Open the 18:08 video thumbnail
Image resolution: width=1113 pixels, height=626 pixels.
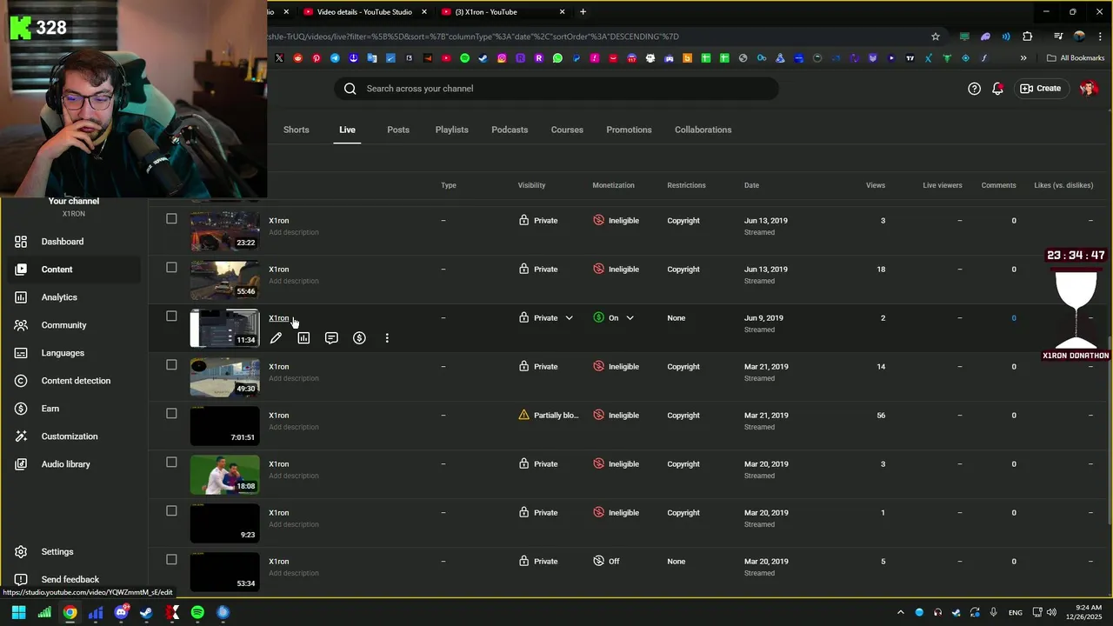(224, 475)
